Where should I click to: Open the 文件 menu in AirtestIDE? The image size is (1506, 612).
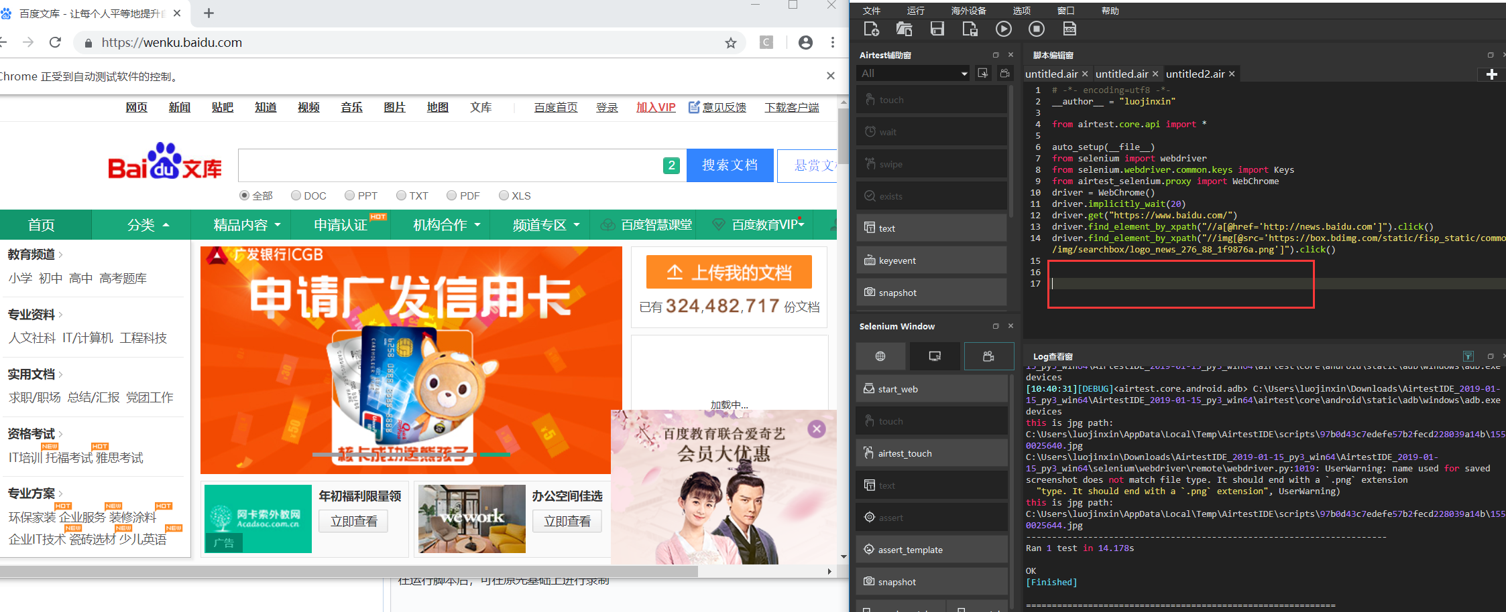pyautogui.click(x=872, y=11)
